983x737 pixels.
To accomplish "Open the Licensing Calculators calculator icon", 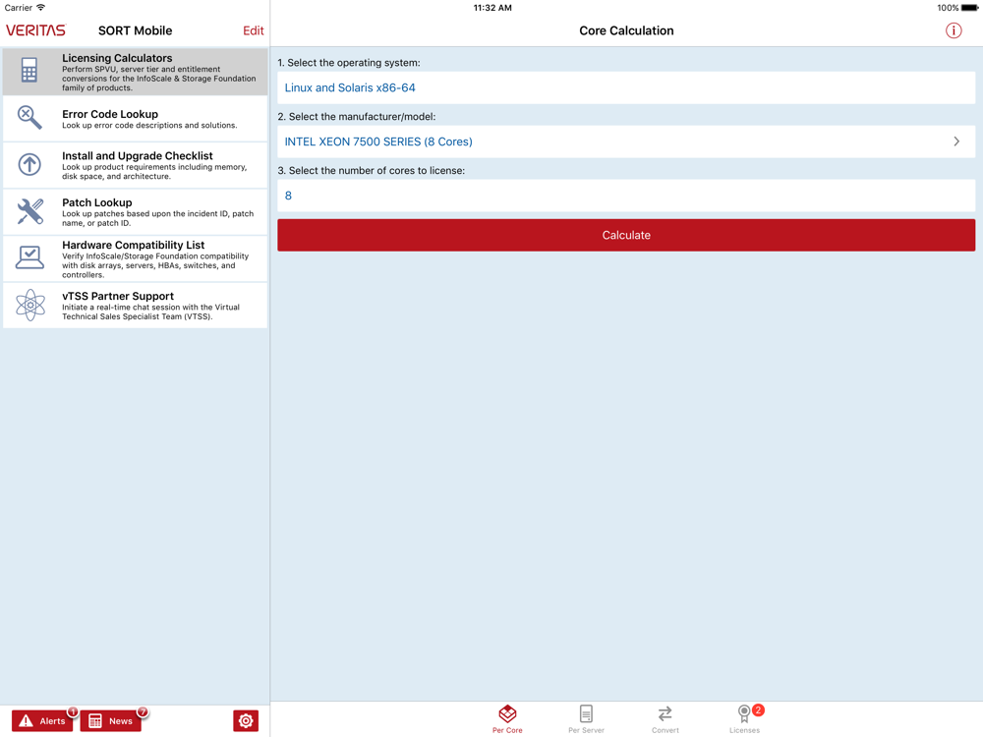I will (x=29, y=70).
